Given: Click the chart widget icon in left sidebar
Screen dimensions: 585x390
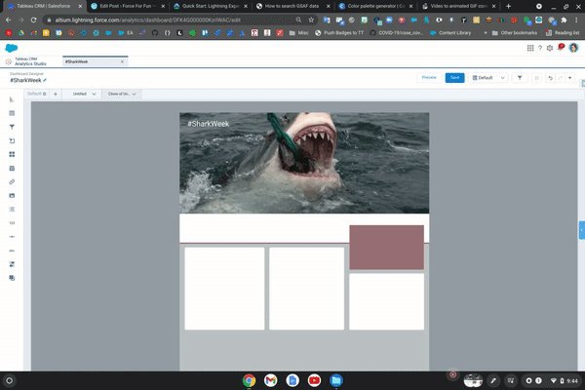Looking at the screenshot, I should [12, 99].
